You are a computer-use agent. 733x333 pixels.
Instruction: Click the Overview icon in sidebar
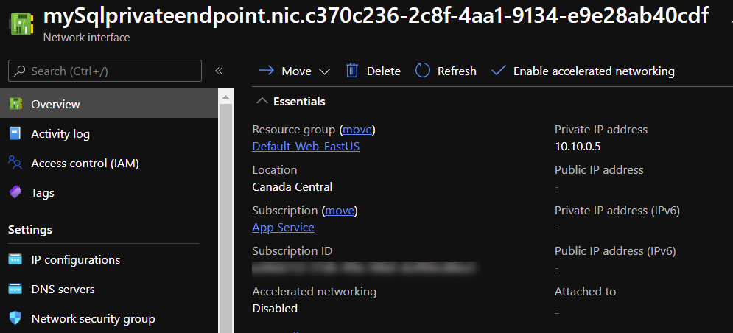[15, 104]
